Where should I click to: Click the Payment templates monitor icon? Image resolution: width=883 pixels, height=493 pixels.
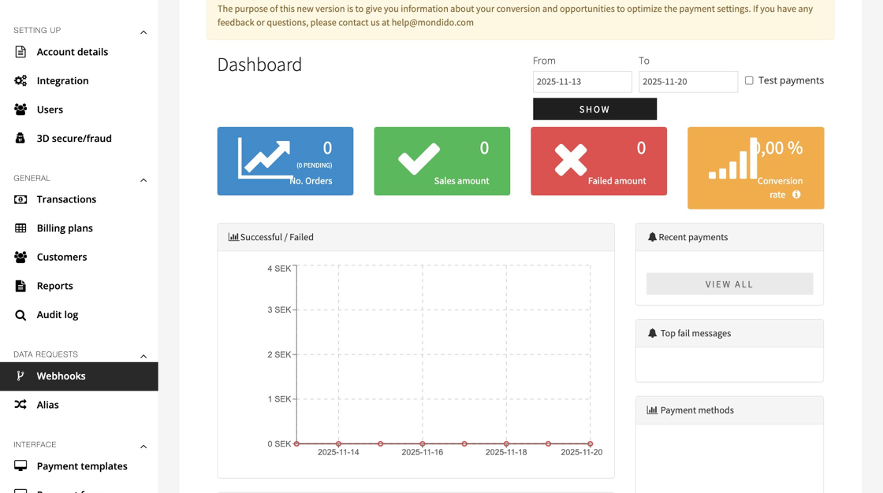[x=20, y=466]
